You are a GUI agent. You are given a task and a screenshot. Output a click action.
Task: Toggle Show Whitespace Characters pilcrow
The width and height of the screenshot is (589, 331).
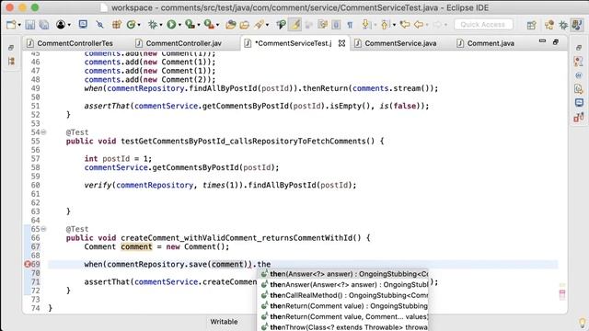tap(350, 25)
